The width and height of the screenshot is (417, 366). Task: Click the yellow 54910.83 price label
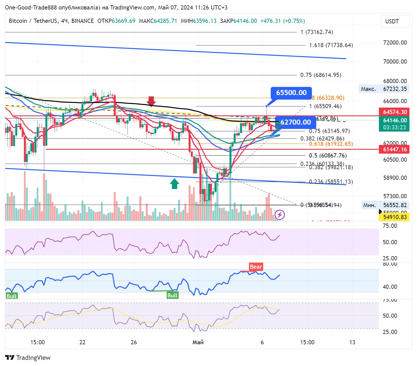(395, 217)
